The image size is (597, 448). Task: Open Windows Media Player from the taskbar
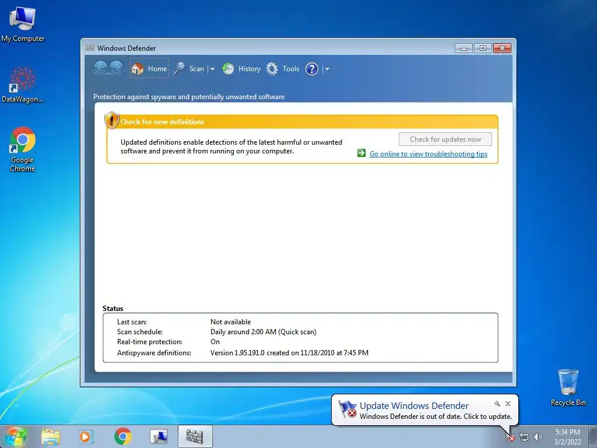86,436
